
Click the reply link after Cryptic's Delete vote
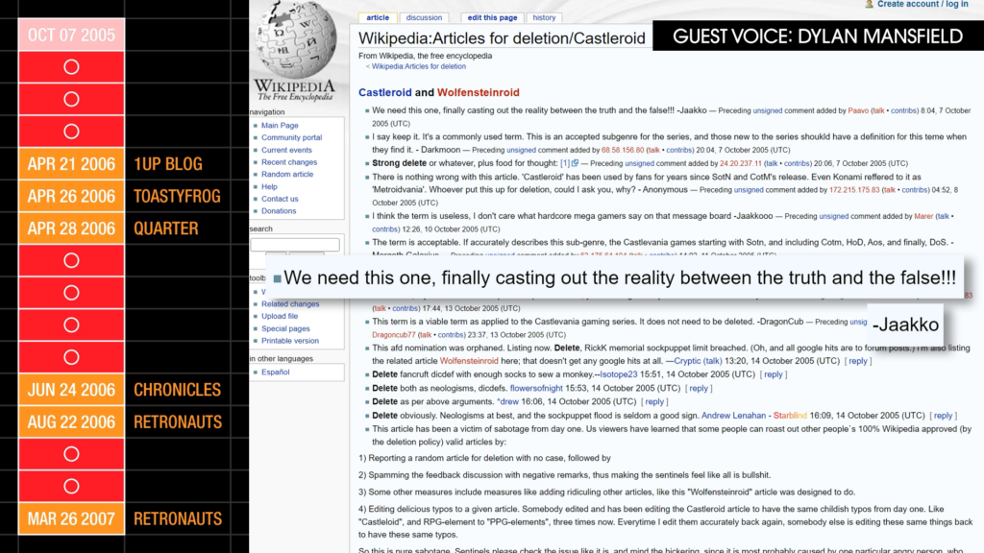pos(859,360)
